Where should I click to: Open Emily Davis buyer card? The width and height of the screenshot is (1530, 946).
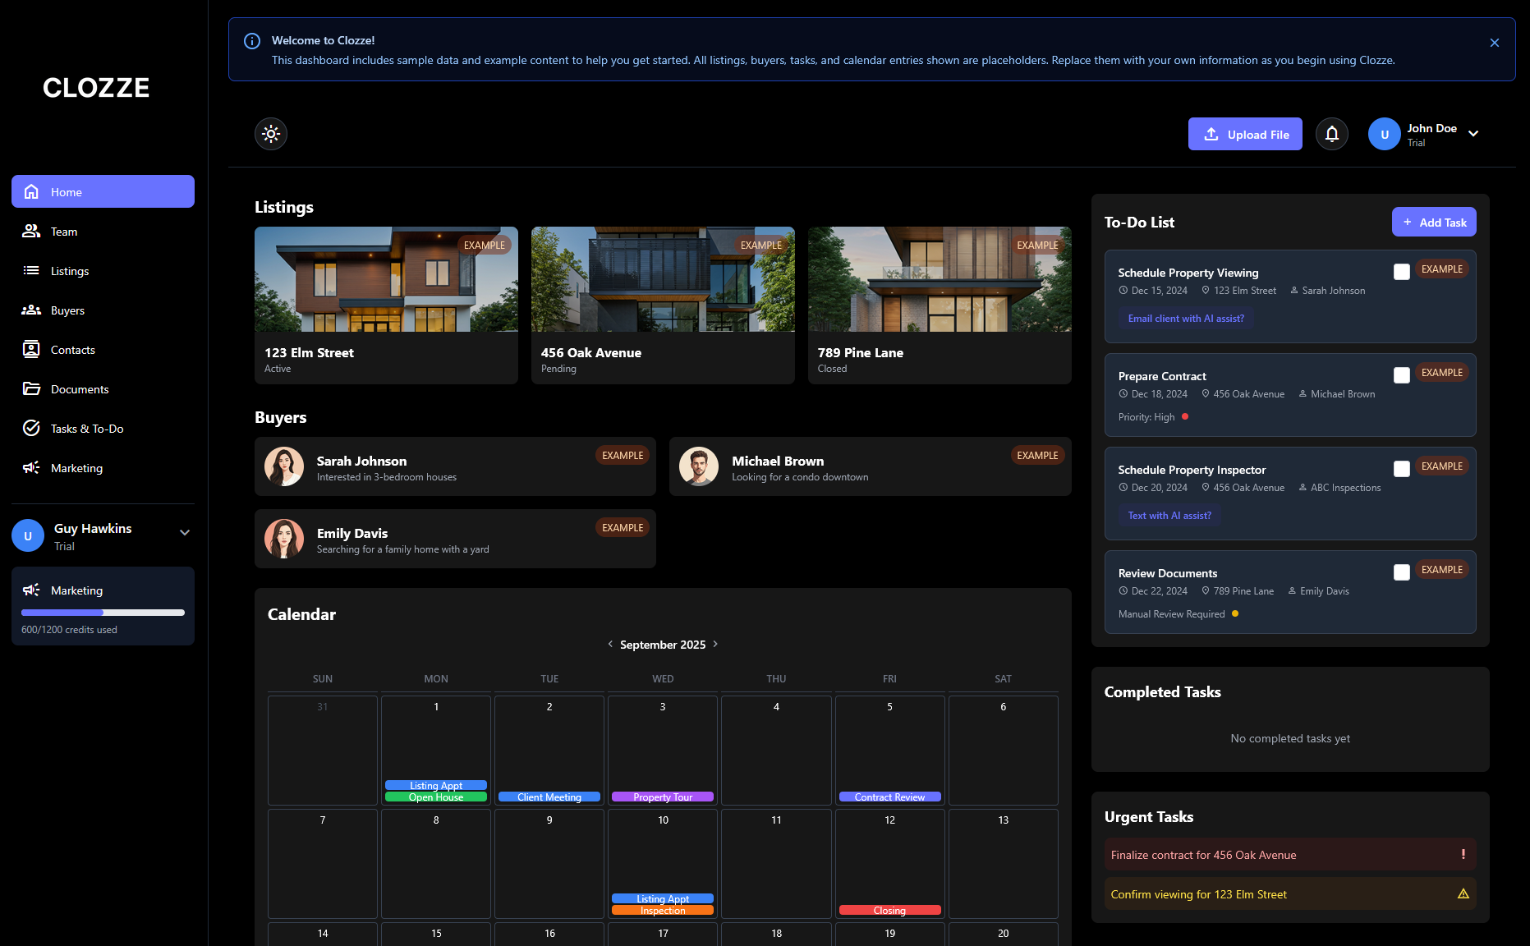(x=455, y=539)
